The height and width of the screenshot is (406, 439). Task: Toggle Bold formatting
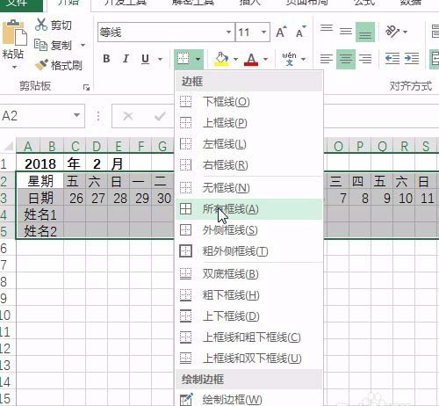(x=106, y=59)
